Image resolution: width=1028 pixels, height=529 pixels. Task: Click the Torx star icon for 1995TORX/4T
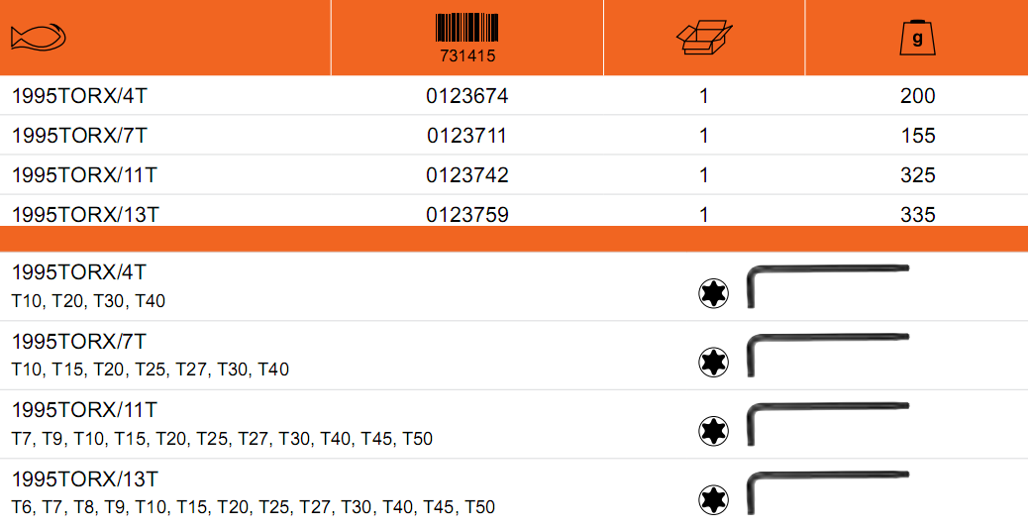tap(713, 293)
